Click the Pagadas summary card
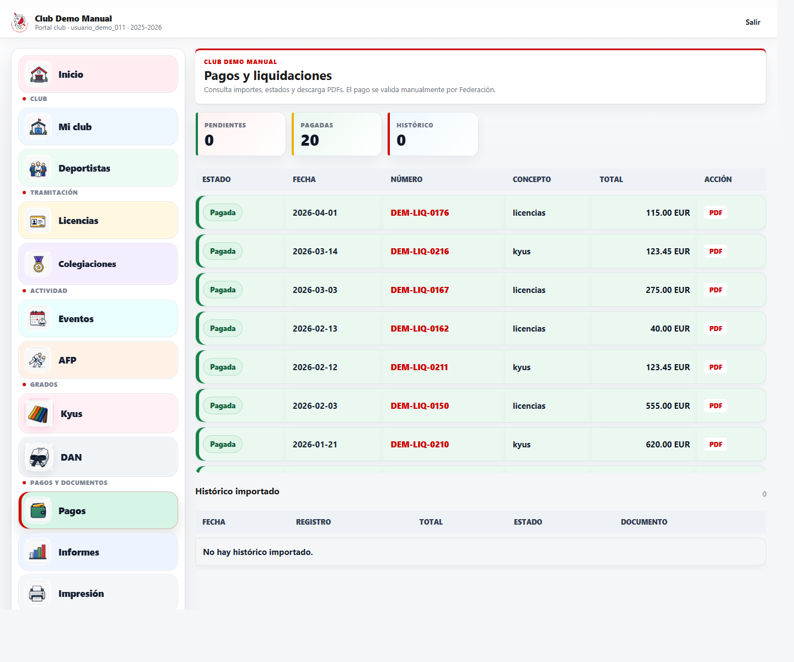Screen dimensions: 794x662 pos(337,134)
